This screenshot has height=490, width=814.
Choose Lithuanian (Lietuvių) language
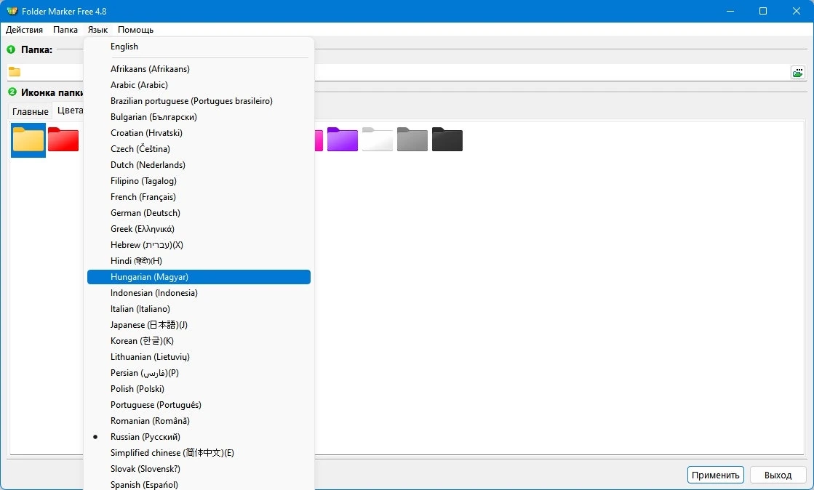click(199, 357)
